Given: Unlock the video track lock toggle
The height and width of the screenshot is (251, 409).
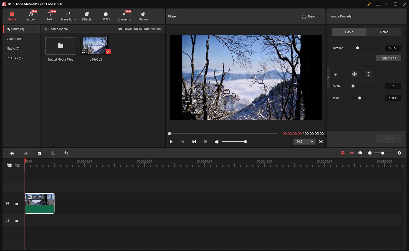Looking at the screenshot, I should click(x=16, y=203).
